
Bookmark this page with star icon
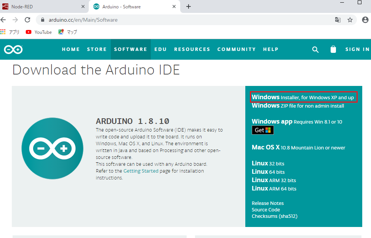(350, 20)
